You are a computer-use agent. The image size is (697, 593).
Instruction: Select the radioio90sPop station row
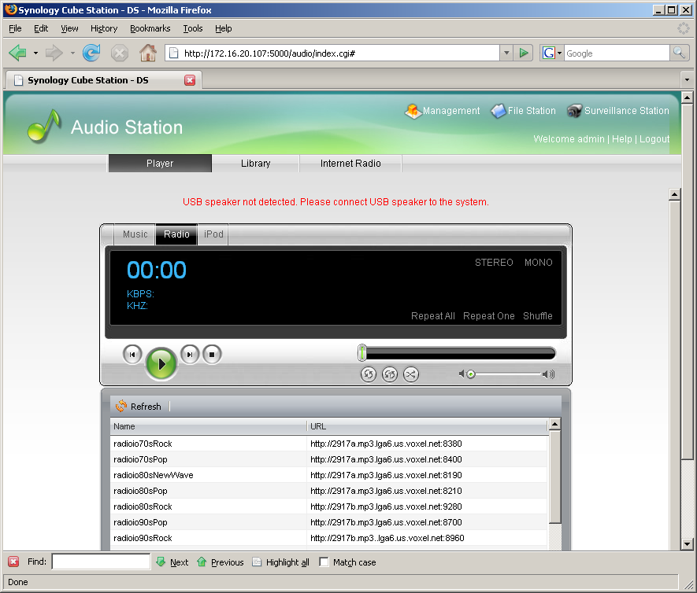coord(328,522)
